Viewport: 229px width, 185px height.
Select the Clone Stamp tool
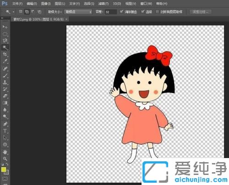point(5,82)
